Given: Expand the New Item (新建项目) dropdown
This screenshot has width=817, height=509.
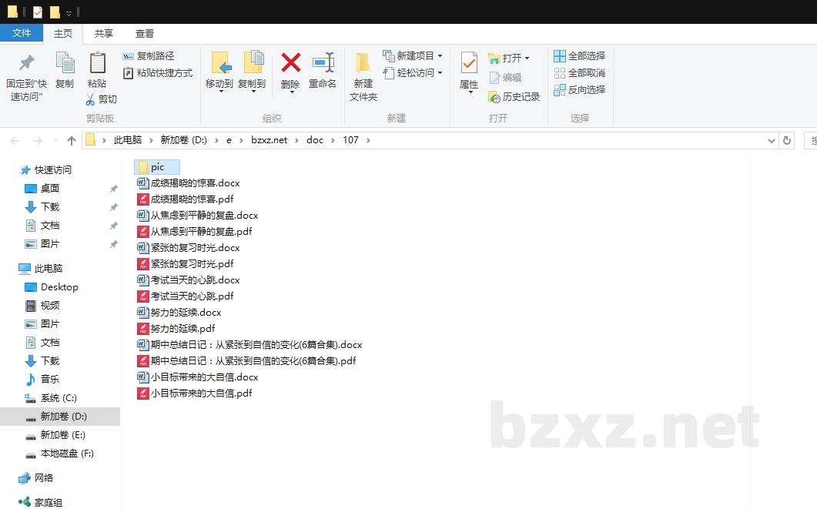Looking at the screenshot, I should (440, 56).
